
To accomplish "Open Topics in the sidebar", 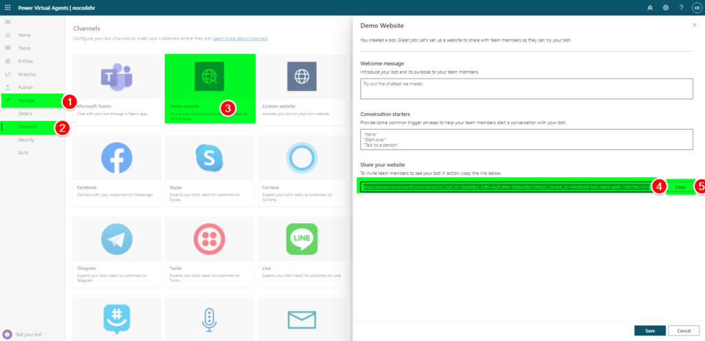I will (24, 48).
